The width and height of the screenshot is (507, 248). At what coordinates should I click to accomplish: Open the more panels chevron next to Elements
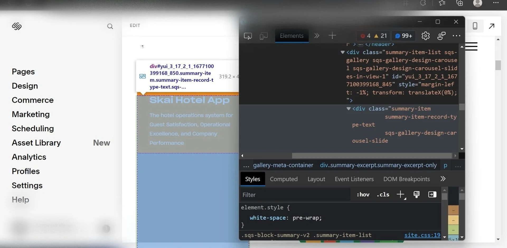(x=317, y=36)
